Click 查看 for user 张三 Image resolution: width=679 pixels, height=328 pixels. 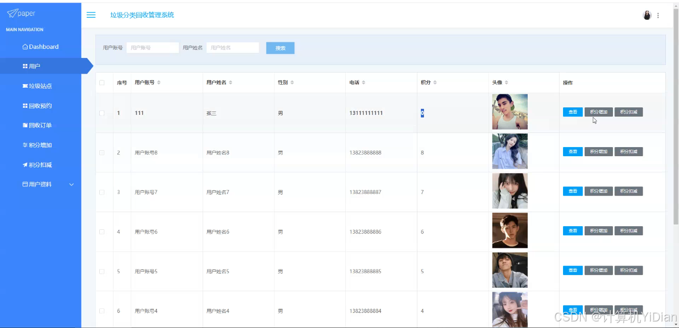point(573,112)
